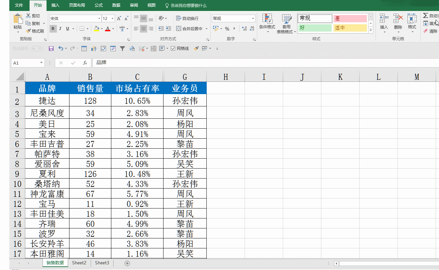Click the Save icon in quick access toolbar
The width and height of the screenshot is (439, 270).
(51, 49)
